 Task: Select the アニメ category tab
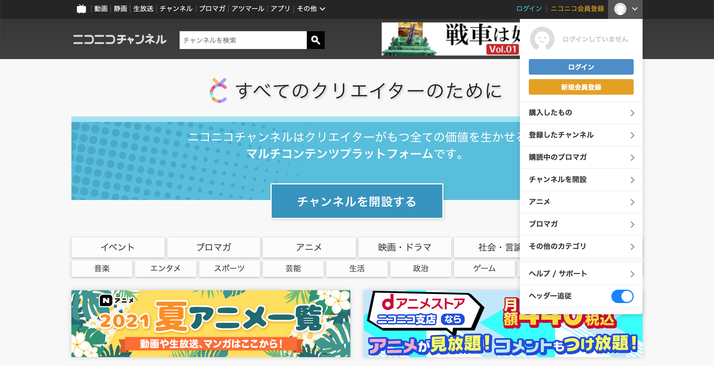tap(309, 247)
